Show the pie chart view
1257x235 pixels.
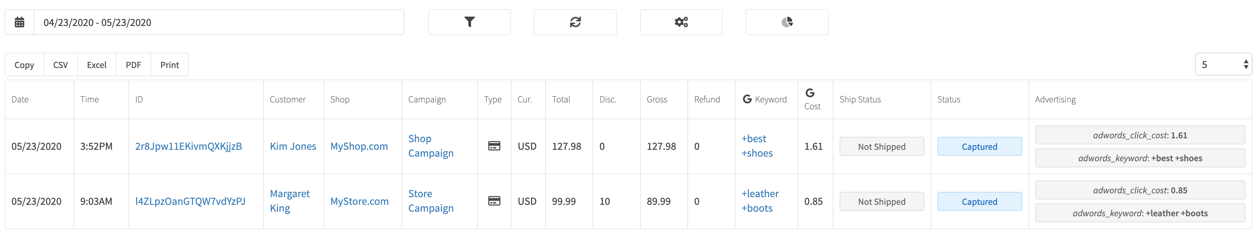click(x=787, y=22)
